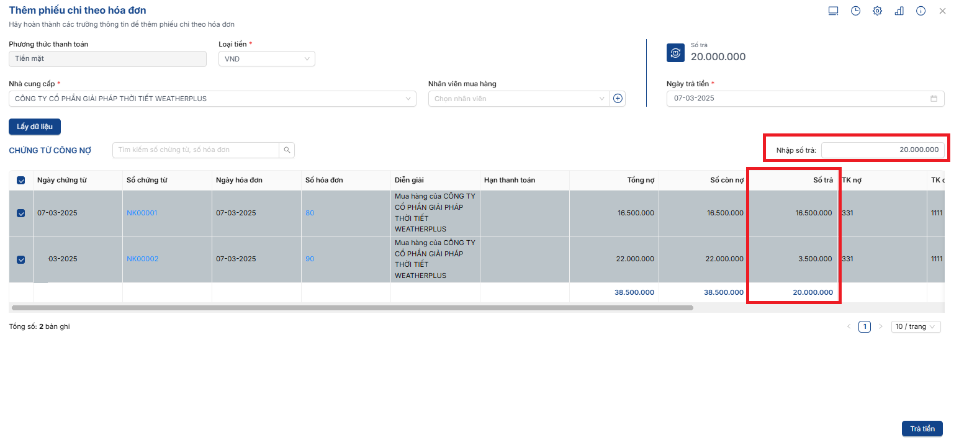Open calendar icon in payment date field

click(x=934, y=99)
